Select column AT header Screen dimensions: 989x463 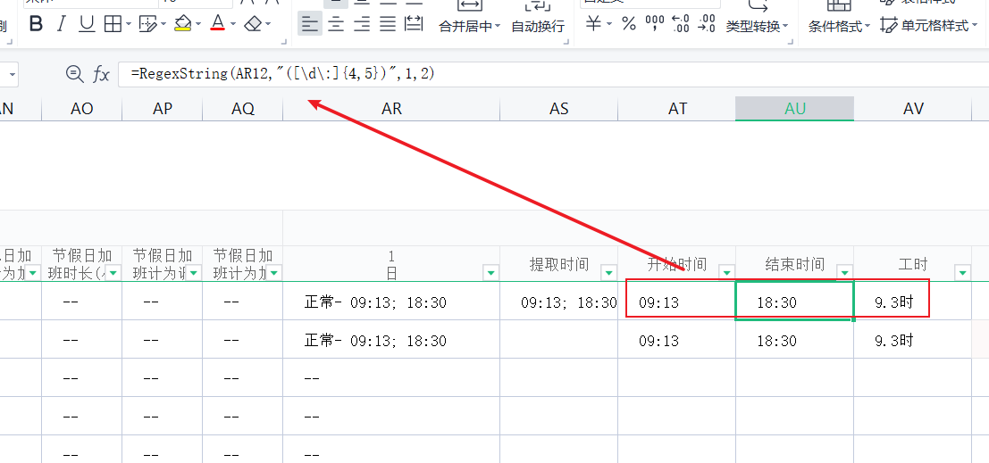coord(677,109)
